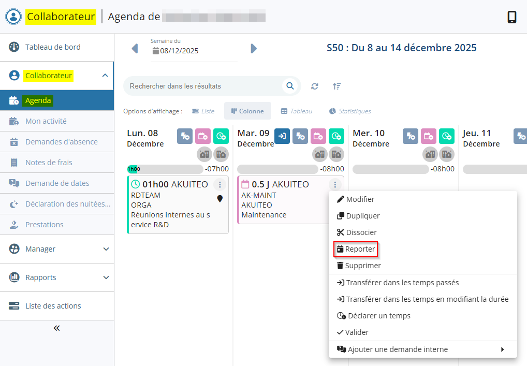Switch display to Tableau view
Screen dimensions: 527x366
[x=297, y=111]
